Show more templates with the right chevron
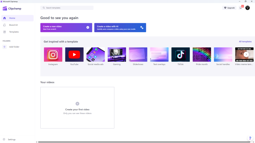 pos(246,54)
